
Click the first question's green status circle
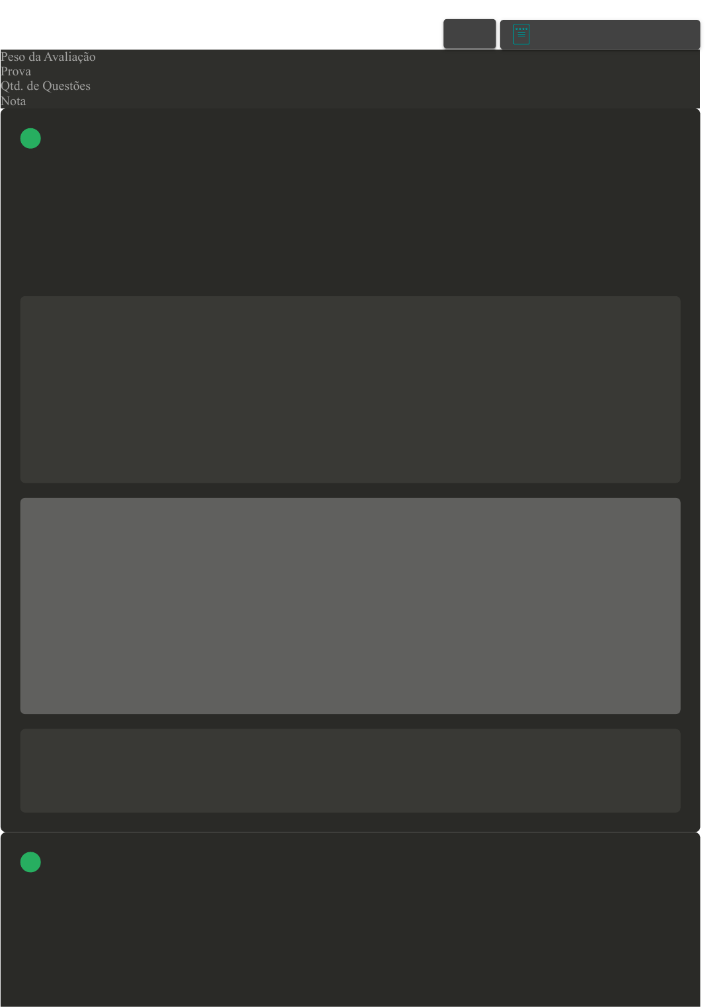[30, 138]
